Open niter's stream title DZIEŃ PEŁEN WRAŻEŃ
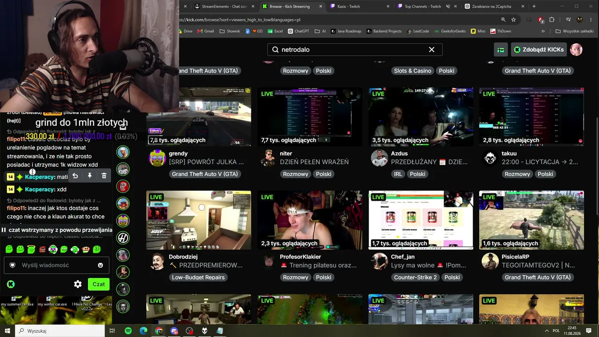This screenshot has height=337, width=599. point(314,162)
